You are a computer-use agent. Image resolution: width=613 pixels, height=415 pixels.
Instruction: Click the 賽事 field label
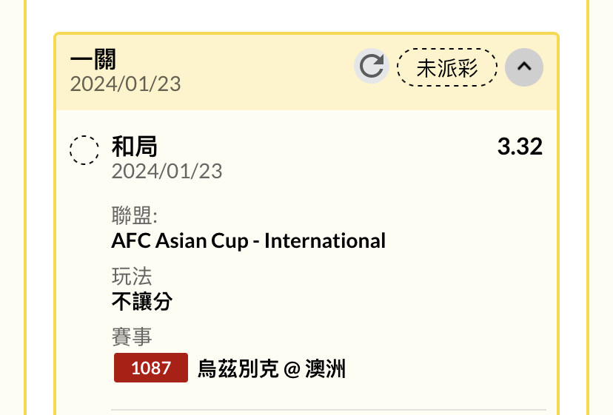point(132,337)
